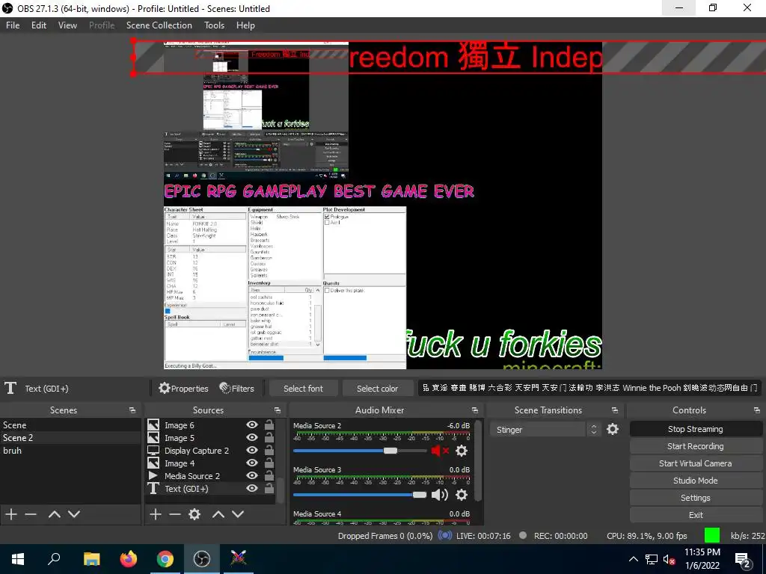766x574 pixels.
Task: Open Media Source 2 audio settings gear
Action: [x=461, y=451]
